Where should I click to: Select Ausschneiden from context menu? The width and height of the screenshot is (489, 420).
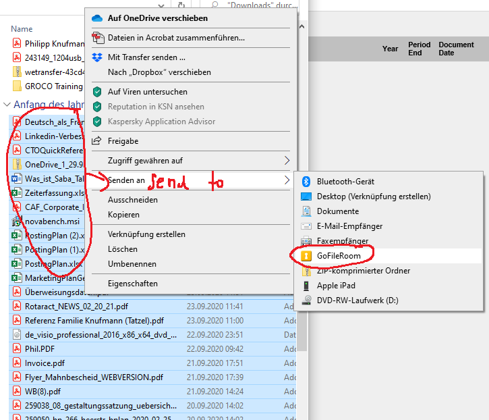pyautogui.click(x=191, y=200)
